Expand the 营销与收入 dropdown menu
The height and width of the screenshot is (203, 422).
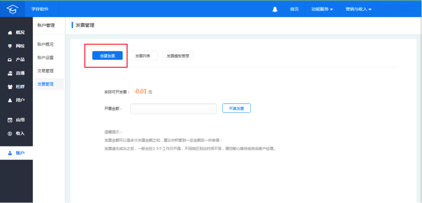358,9
